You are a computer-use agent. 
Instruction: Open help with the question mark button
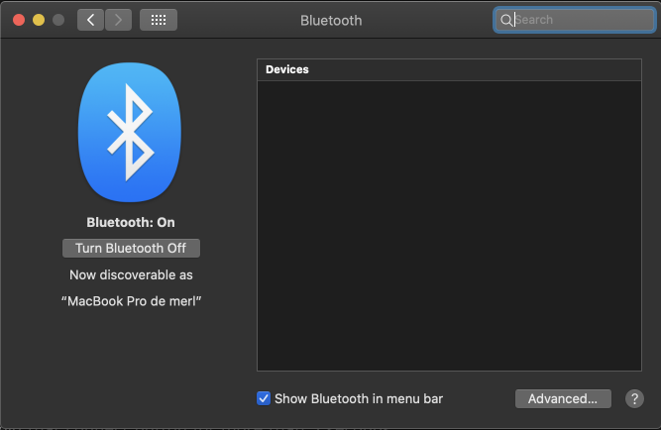point(634,399)
